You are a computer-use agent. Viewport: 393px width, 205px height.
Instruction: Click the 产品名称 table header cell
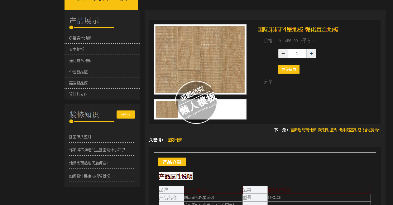point(171,198)
